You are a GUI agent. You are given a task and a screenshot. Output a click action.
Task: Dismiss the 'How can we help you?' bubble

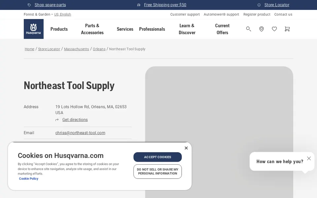[309, 158]
